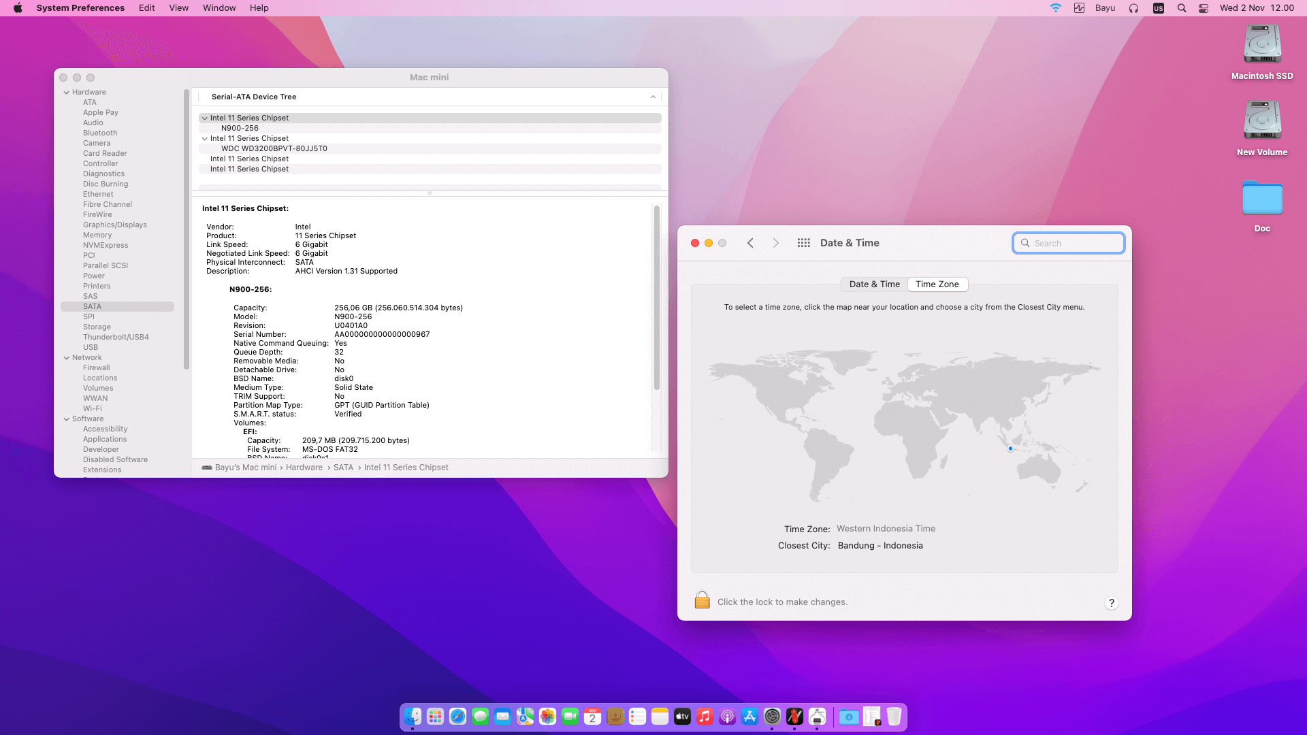
Task: Open System Preferences from the Dock
Action: (x=772, y=716)
